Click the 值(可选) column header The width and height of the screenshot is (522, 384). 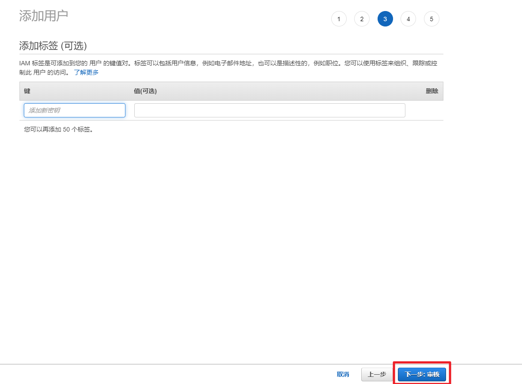[x=145, y=91]
